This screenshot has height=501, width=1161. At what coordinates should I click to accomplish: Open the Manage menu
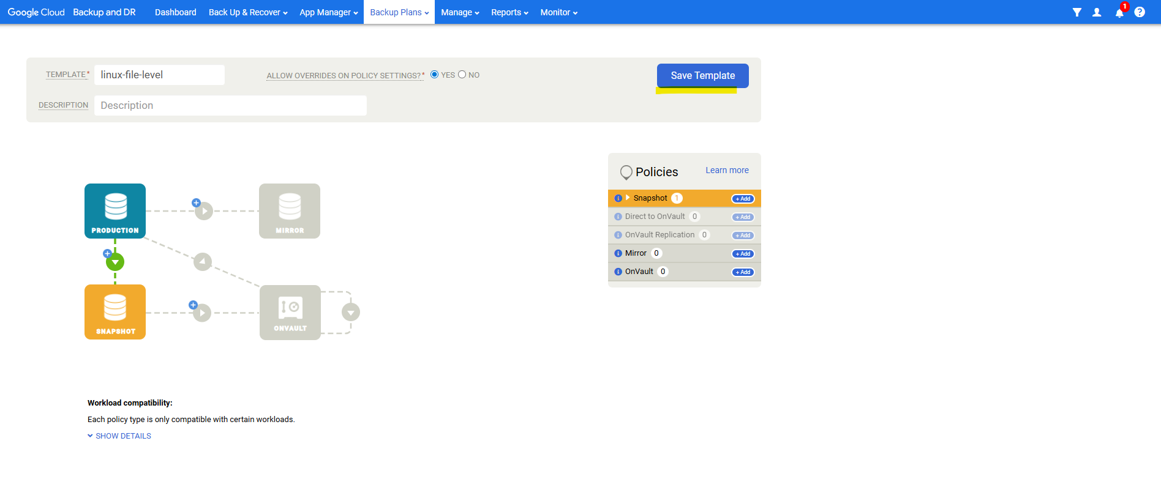460,12
